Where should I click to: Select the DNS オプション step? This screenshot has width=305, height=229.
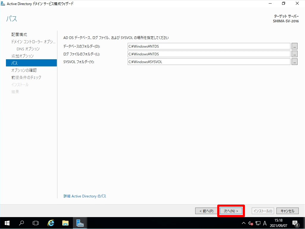click(28, 49)
